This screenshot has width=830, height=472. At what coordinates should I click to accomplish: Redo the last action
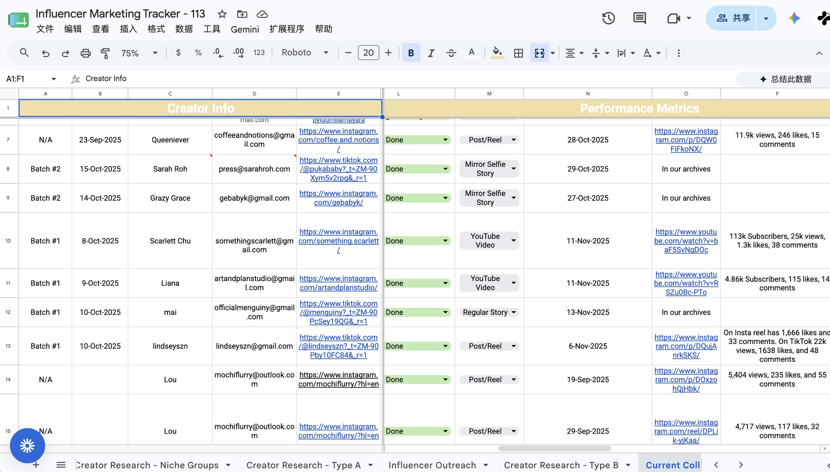pyautogui.click(x=65, y=53)
